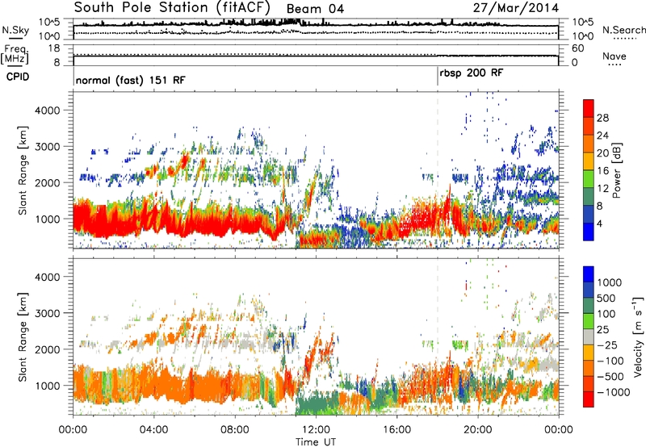Click the 'Slant Range [km]' label of velocity panel
Screen dimensions: 646x447
(23, 336)
